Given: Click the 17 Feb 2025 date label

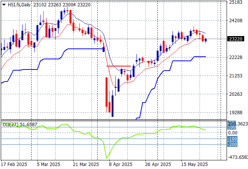Looking at the screenshot, I should (14, 164).
